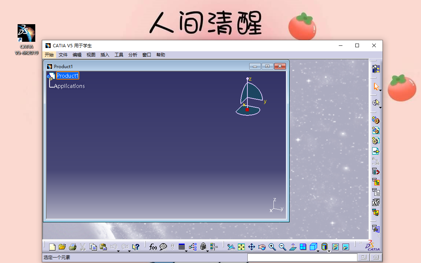Open the 工具 menu
The height and width of the screenshot is (263, 421).
pyautogui.click(x=119, y=55)
